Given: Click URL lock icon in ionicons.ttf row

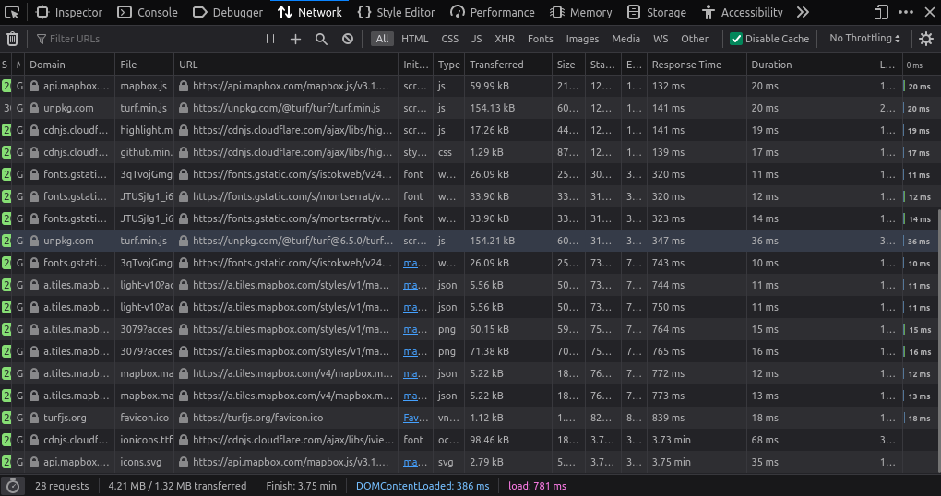Looking at the screenshot, I should pos(183,440).
